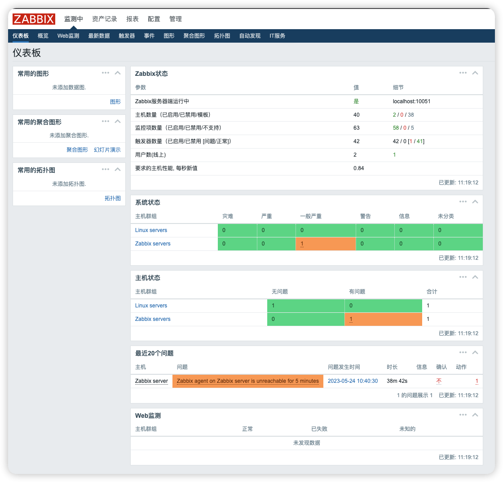Viewport: 503px width, 482px height.
Task: Open Linux servers in 主机状态 table
Action: pos(151,306)
